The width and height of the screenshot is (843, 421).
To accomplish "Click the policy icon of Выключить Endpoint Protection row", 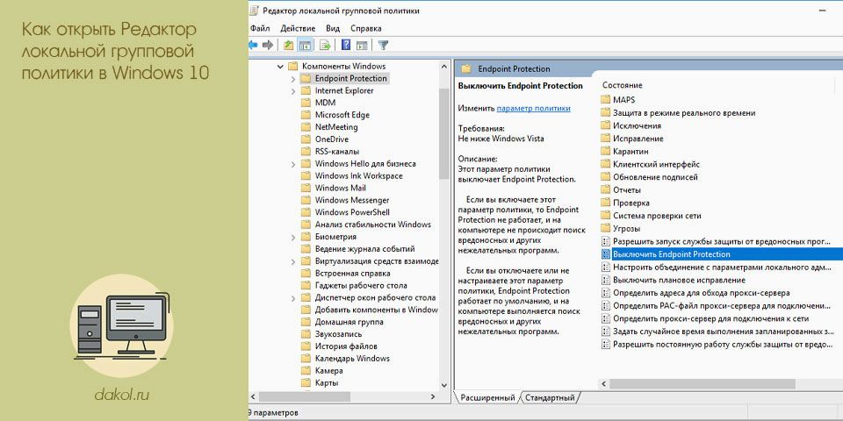I will click(x=605, y=254).
